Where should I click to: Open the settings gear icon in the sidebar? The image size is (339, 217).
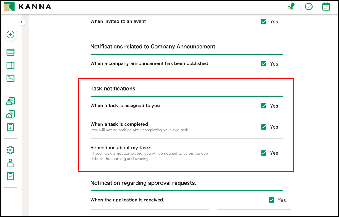[10, 150]
